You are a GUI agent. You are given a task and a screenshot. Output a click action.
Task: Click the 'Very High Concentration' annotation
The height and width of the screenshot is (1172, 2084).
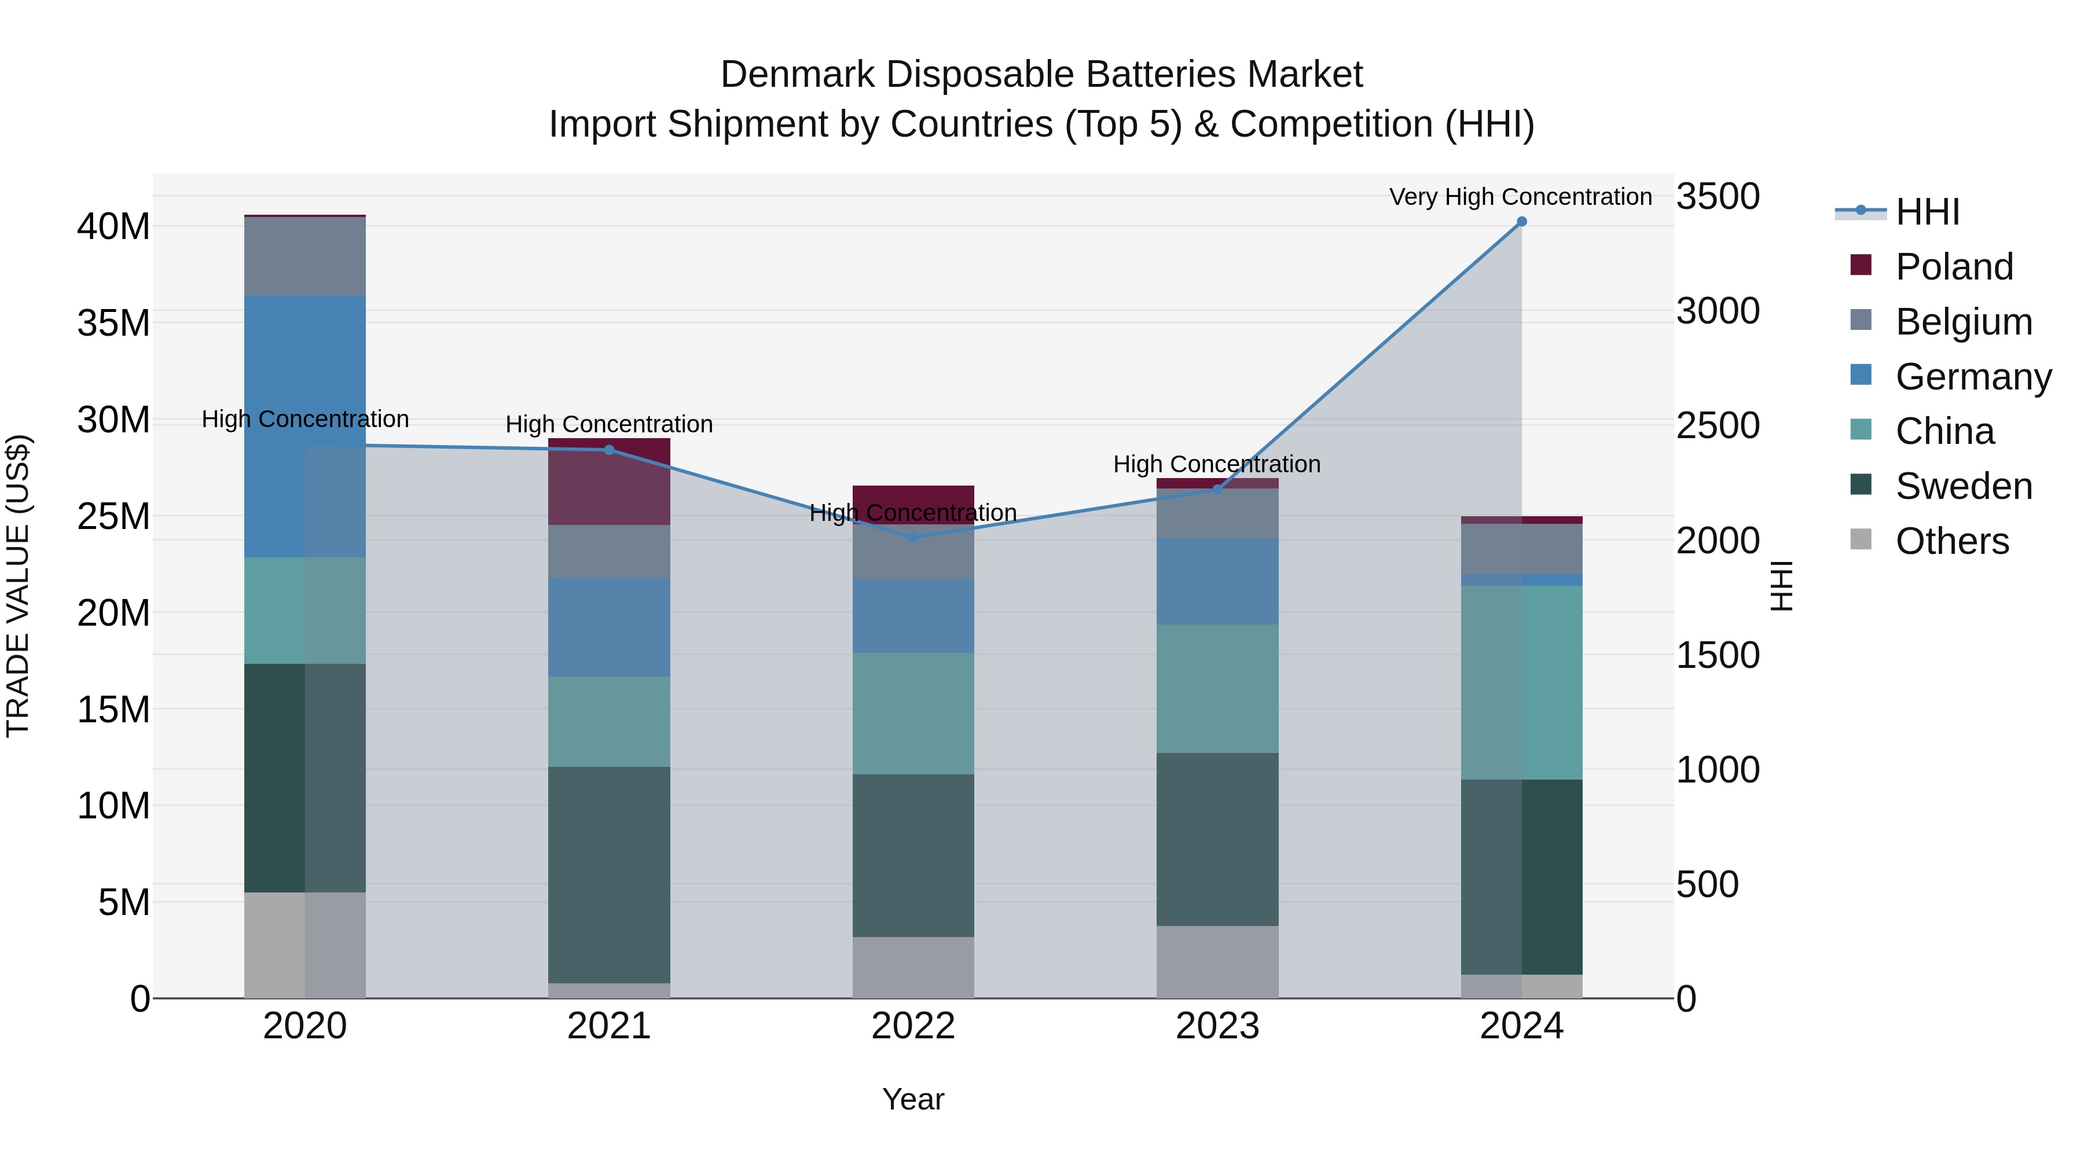(x=1521, y=197)
